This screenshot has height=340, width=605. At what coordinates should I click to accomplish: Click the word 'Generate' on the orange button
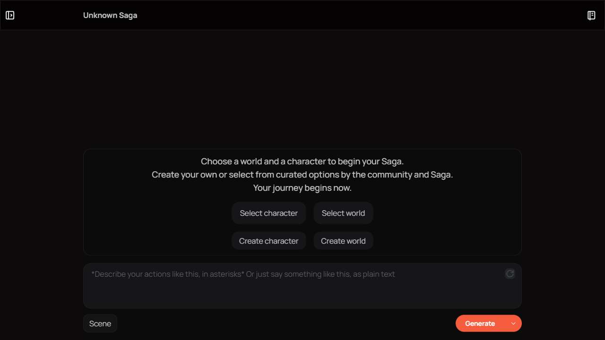point(480,323)
